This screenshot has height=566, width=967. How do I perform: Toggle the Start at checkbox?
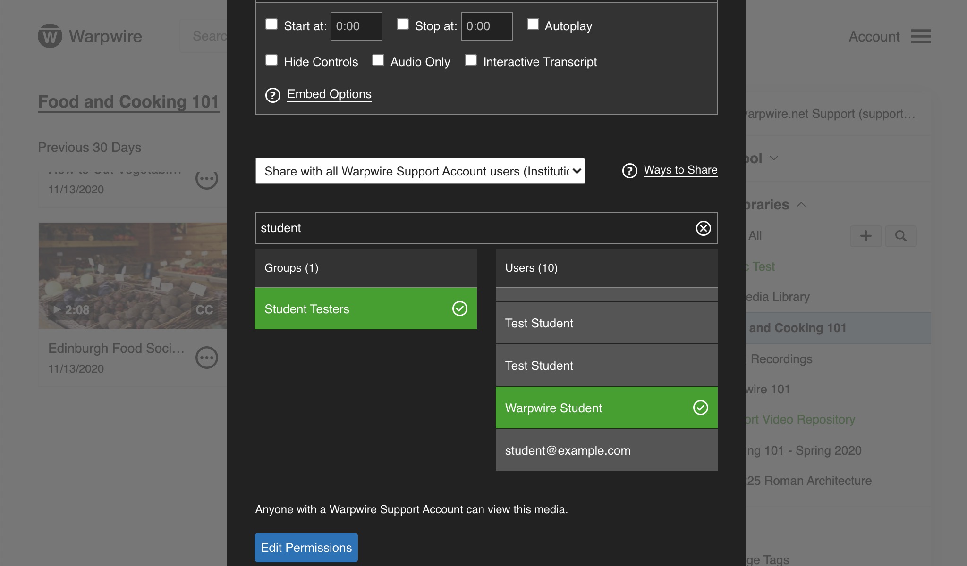(x=271, y=23)
